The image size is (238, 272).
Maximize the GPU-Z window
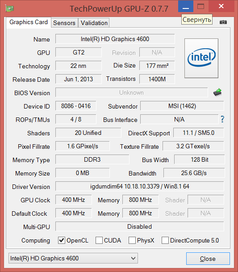[200, 6]
